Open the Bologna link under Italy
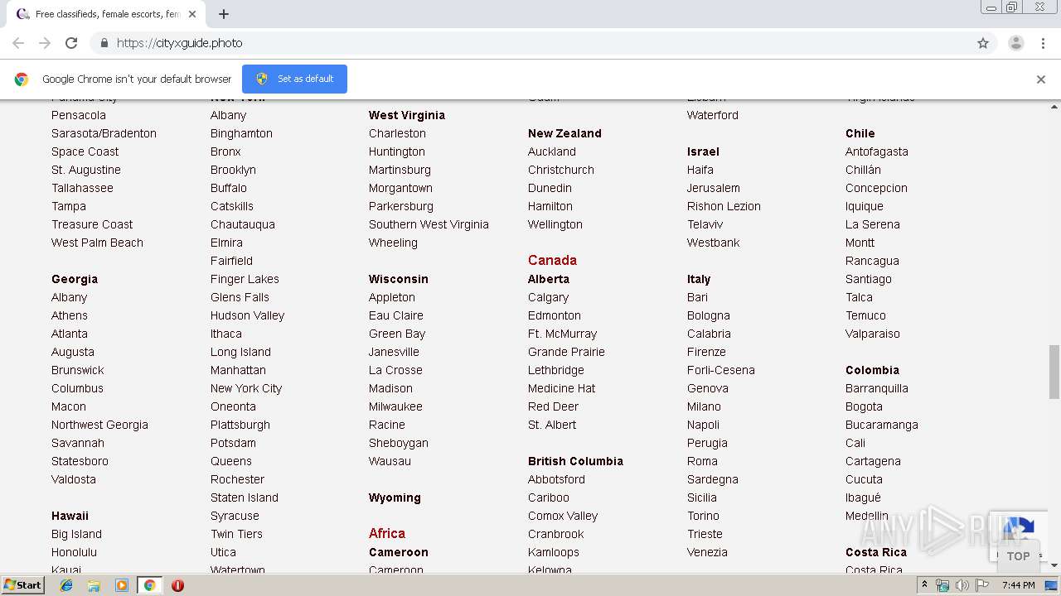Image resolution: width=1061 pixels, height=596 pixels. (709, 315)
